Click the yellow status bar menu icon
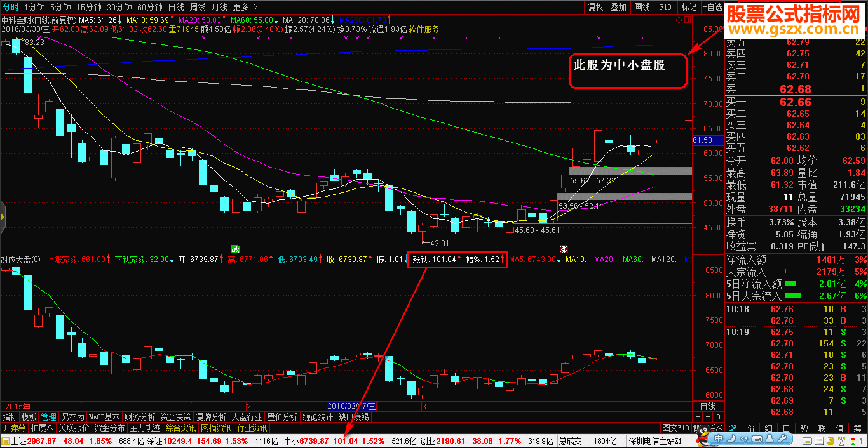Image resolution: width=868 pixels, height=448 pixels. (x=5, y=440)
